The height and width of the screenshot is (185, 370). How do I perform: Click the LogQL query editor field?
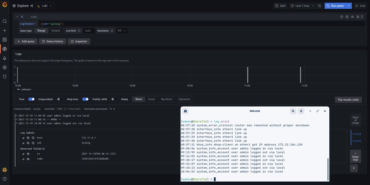(202, 24)
